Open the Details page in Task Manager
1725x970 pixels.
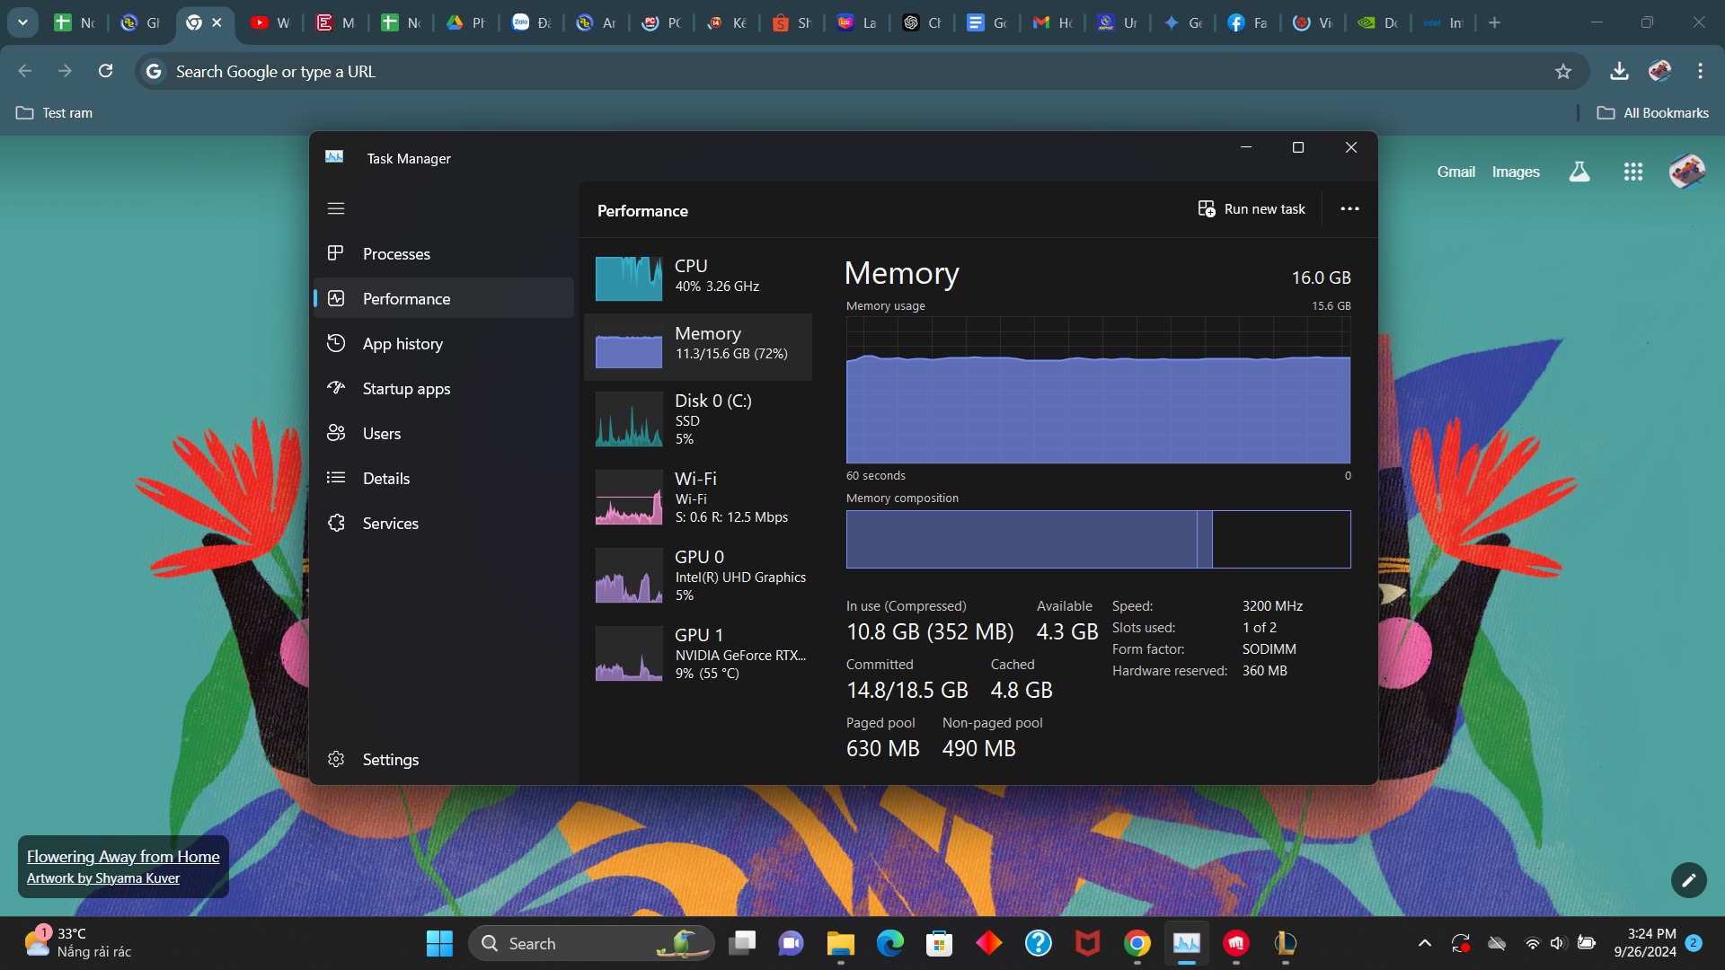click(444, 479)
